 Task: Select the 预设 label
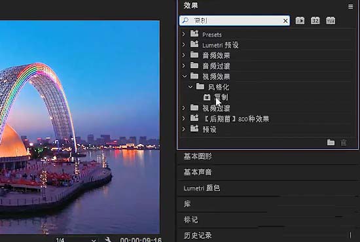pyautogui.click(x=209, y=130)
